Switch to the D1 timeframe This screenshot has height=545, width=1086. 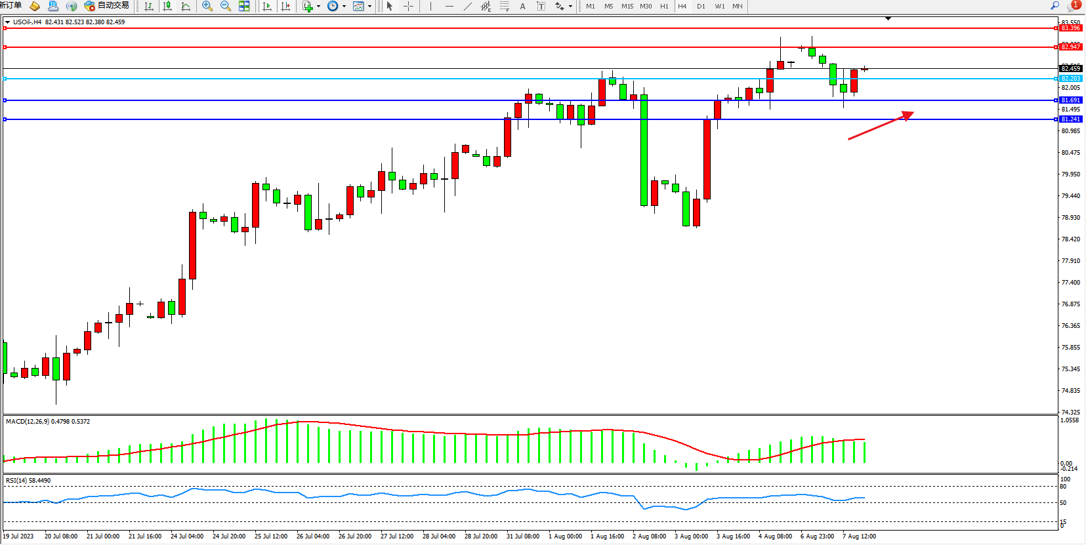click(x=701, y=6)
